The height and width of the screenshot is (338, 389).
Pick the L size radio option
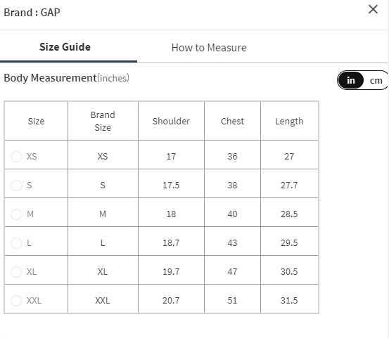(16, 243)
